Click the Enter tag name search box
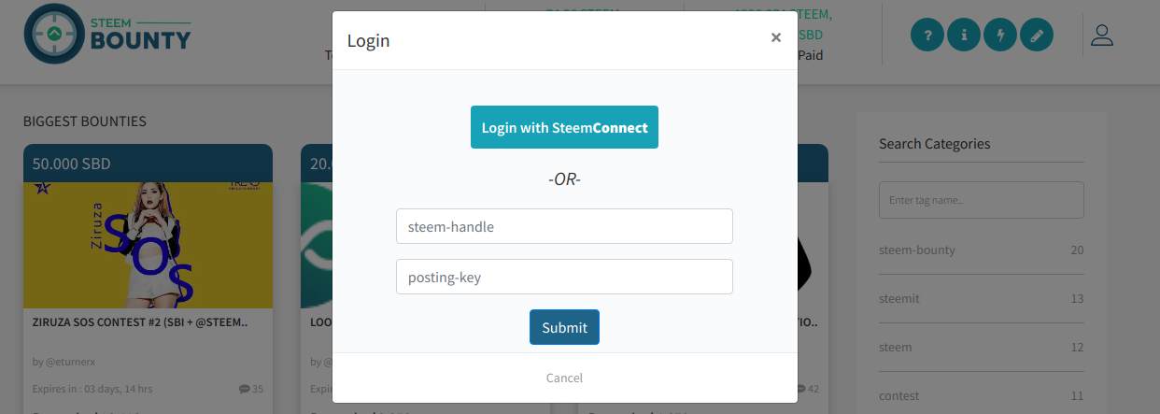The height and width of the screenshot is (414, 1160). (x=982, y=200)
